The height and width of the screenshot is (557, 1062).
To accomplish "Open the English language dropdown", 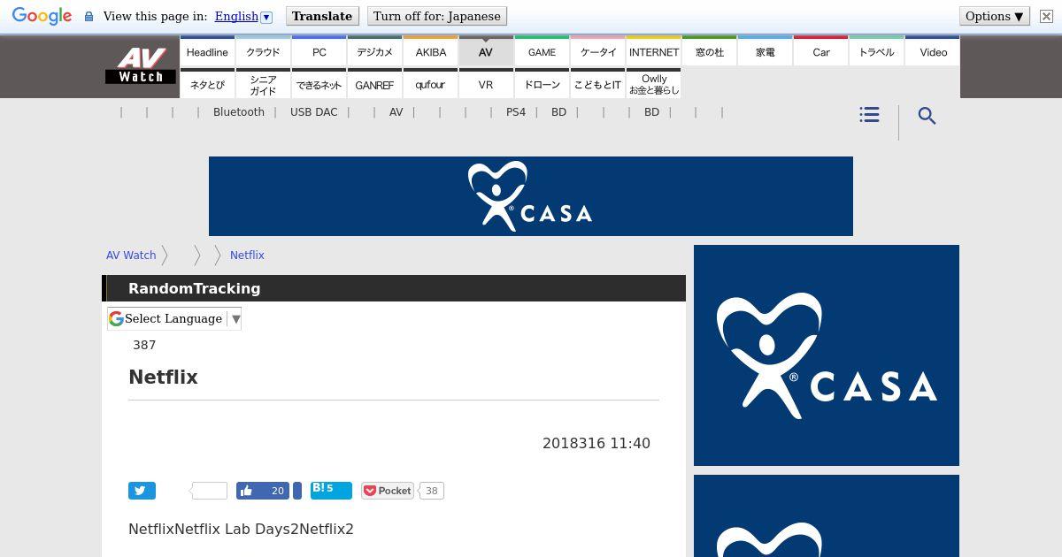I will coord(243,16).
